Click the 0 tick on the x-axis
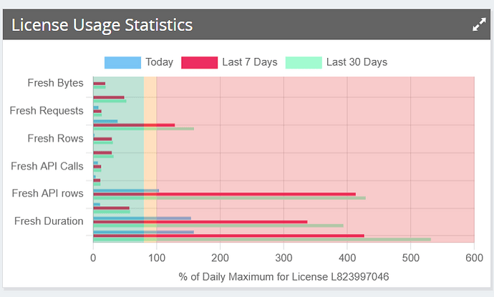This screenshot has width=494, height=297. [93, 257]
